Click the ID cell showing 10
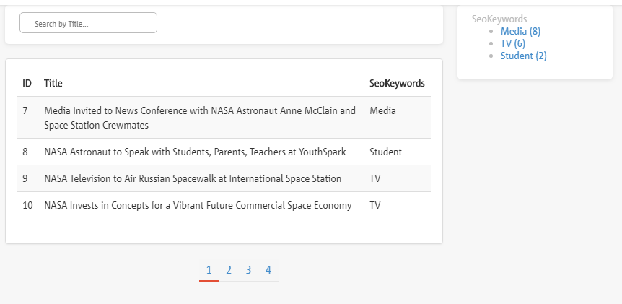The height and width of the screenshot is (304, 622). tap(27, 205)
